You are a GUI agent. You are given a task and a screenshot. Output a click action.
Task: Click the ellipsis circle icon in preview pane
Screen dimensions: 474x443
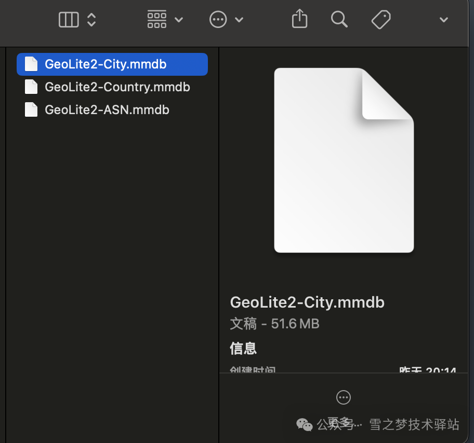pyautogui.click(x=344, y=397)
